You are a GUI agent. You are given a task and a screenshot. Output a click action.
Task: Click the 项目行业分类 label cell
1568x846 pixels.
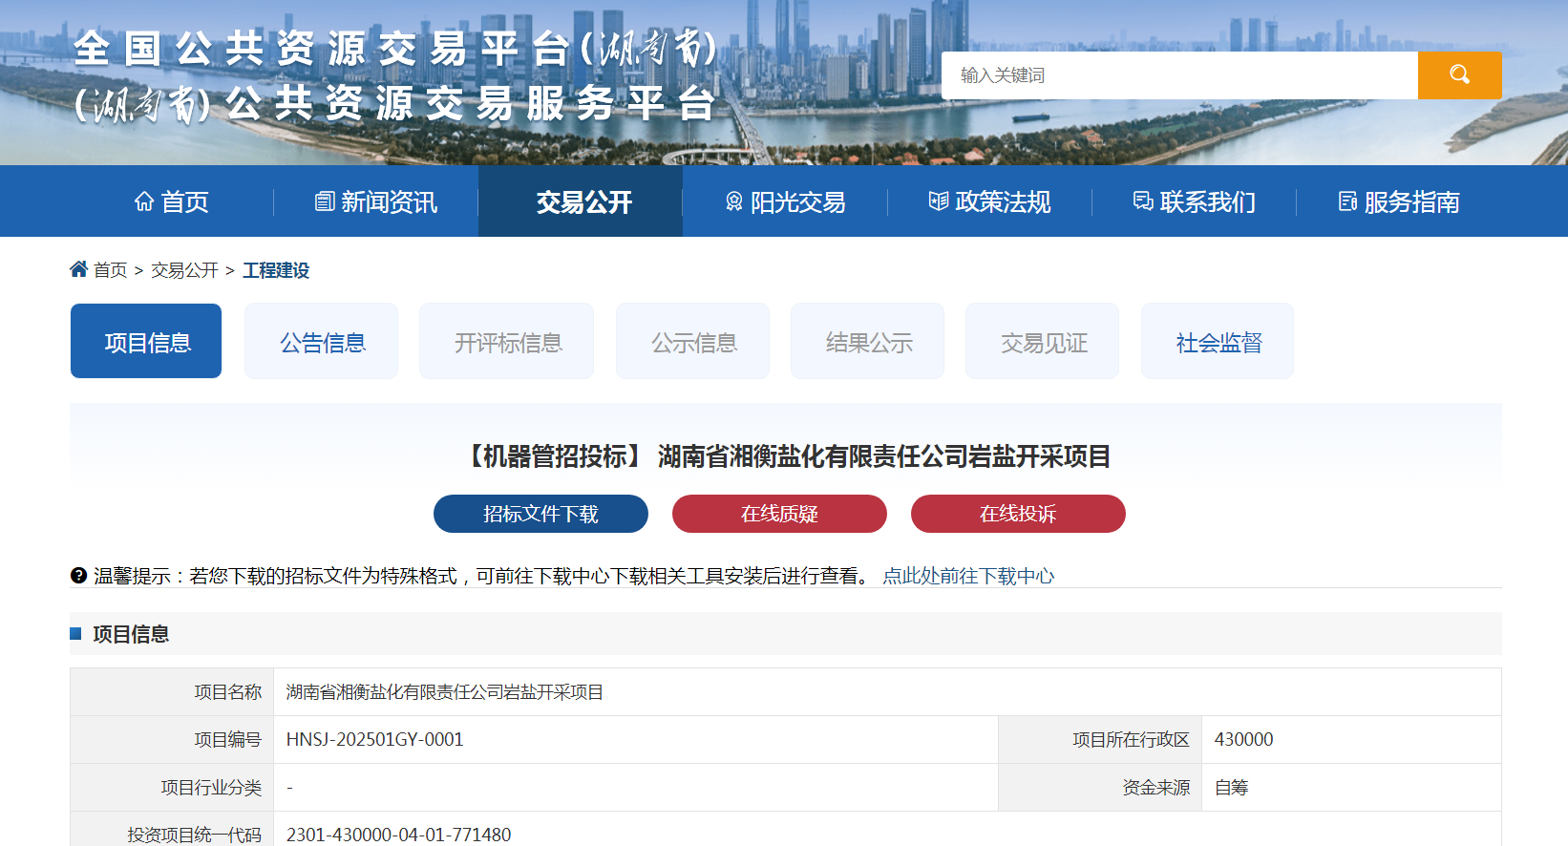(x=172, y=788)
